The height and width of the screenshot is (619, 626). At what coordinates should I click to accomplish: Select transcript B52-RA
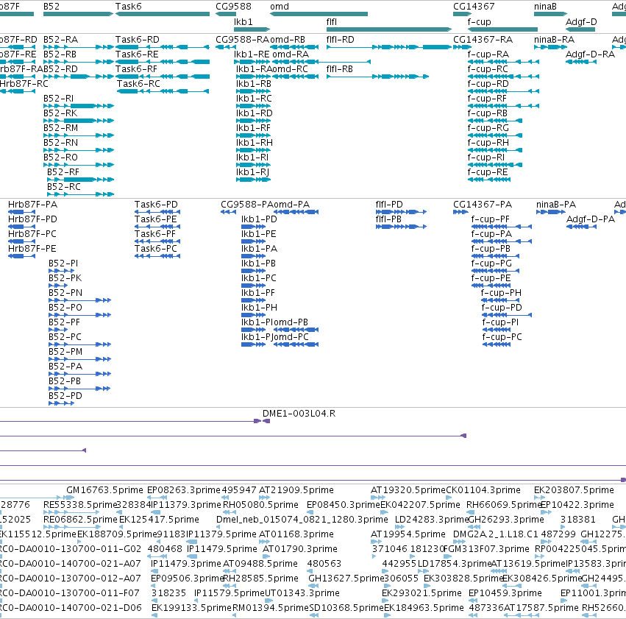click(60, 40)
